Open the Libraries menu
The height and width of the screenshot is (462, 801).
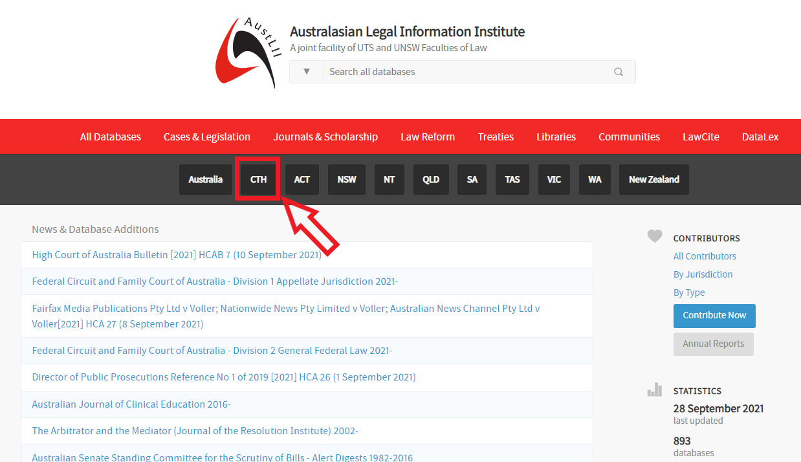556,137
